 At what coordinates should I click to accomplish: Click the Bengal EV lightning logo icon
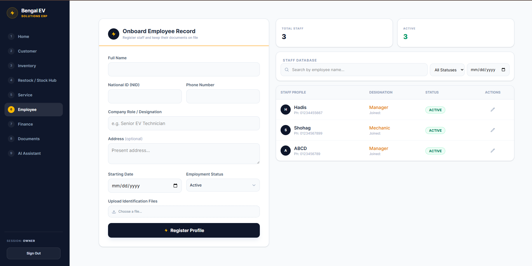pyautogui.click(x=12, y=13)
